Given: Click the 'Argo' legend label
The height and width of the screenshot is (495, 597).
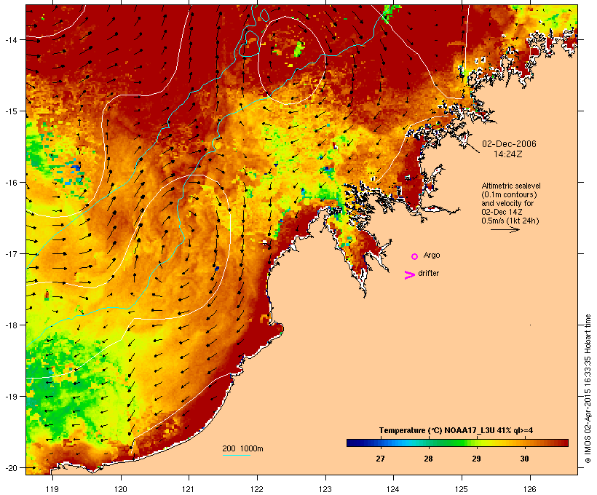Looking at the screenshot, I should (x=432, y=255).
